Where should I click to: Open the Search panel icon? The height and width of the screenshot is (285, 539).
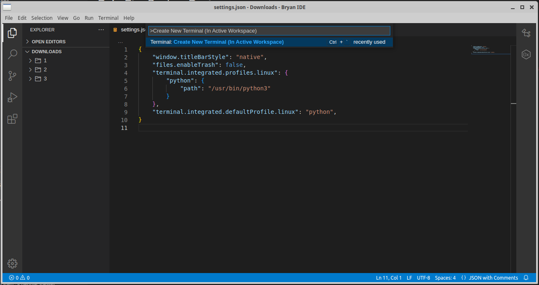click(12, 54)
